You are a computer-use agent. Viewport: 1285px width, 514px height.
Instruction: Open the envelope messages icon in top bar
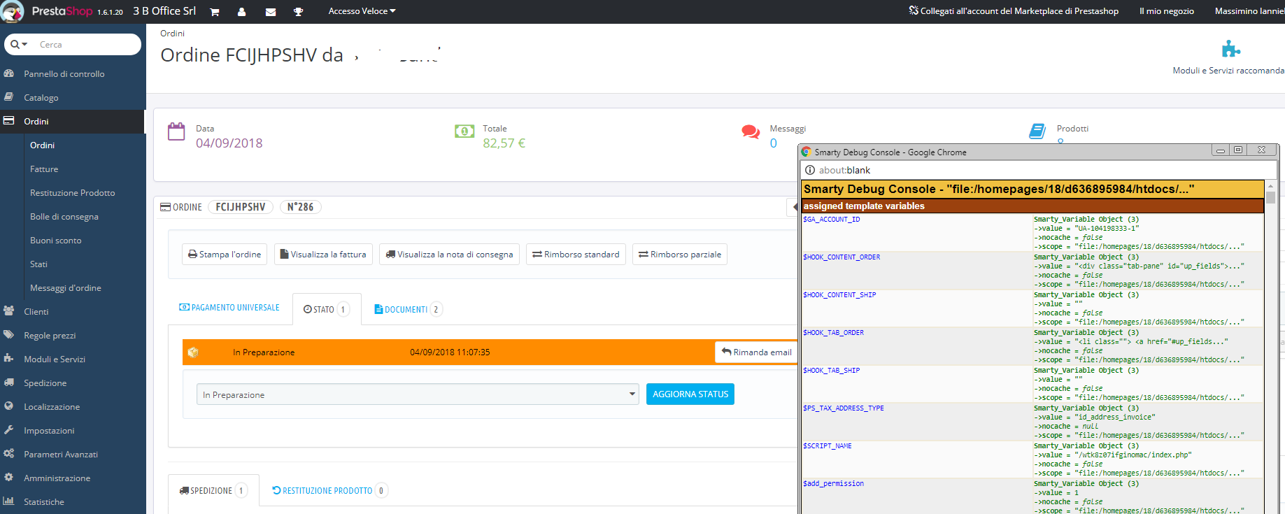coord(271,12)
